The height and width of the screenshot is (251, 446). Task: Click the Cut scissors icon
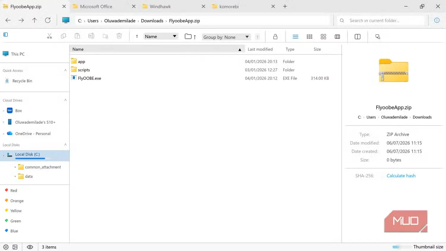[49, 36]
